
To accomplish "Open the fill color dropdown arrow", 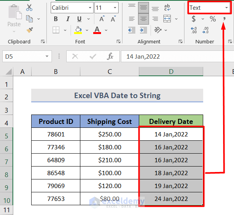I will [x=87, y=30].
